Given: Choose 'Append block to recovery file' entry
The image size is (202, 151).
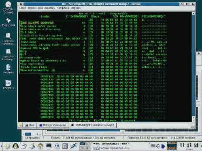Looking at the screenshot, I should coord(53,61).
